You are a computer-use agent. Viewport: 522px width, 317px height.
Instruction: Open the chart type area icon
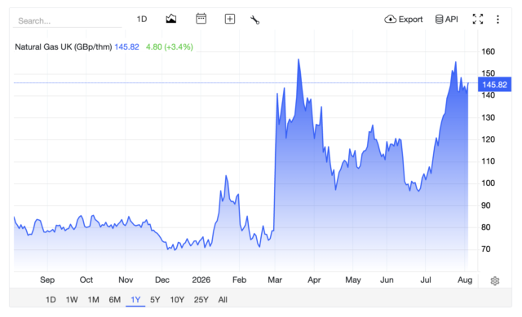click(171, 19)
